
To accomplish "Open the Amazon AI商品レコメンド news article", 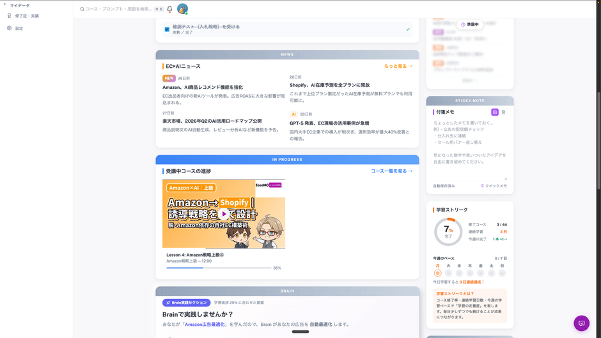I will 203,88.
